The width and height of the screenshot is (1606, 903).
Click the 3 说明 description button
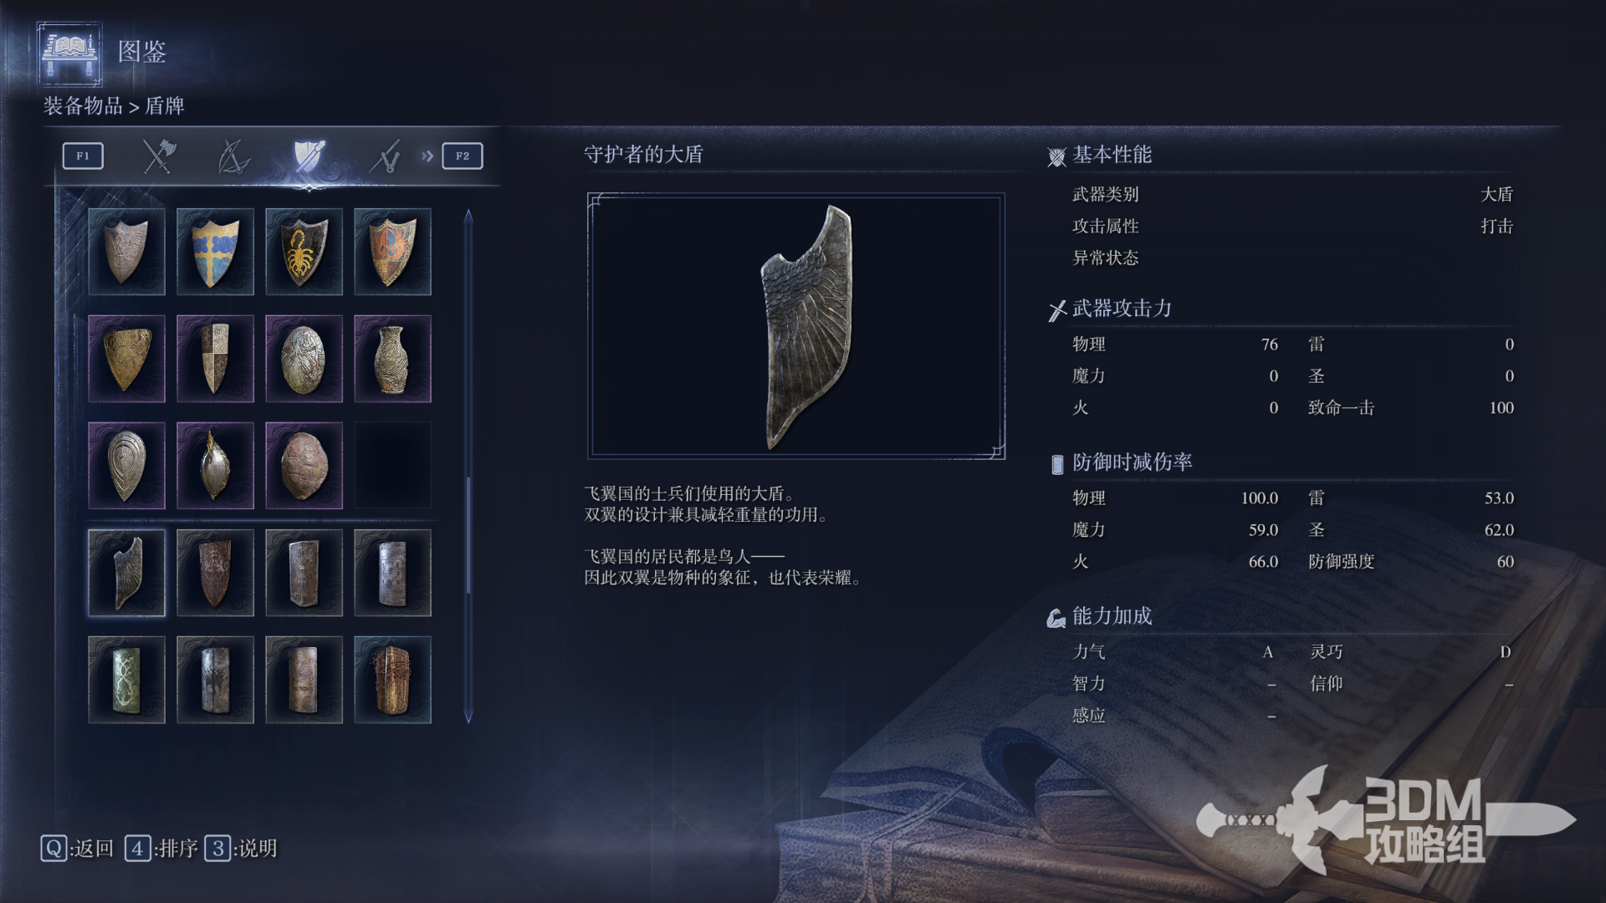pyautogui.click(x=241, y=849)
